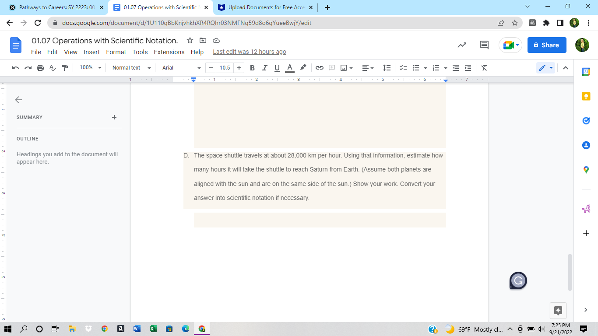Viewport: 598px width, 336px height.
Task: Switch to the Upload Documents browser tab
Action: click(265, 7)
